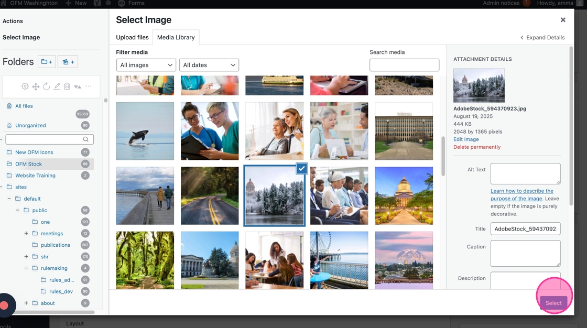Sort folders with triangle arrows icon
The width and height of the screenshot is (587, 328).
[x=78, y=86]
